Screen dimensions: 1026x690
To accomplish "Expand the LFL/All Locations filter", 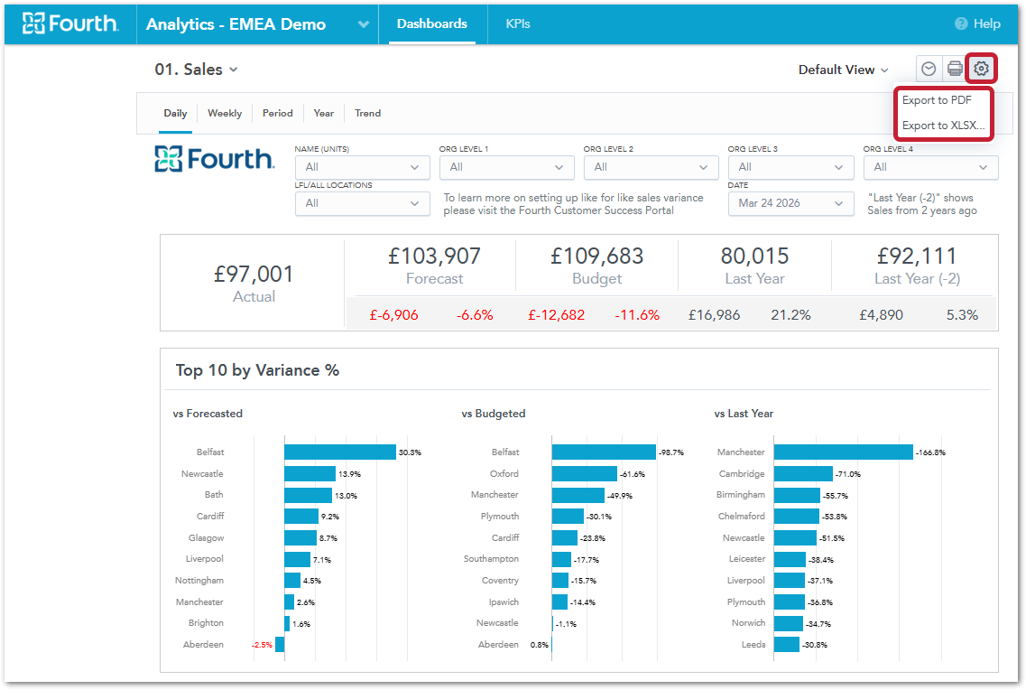I will tap(362, 203).
